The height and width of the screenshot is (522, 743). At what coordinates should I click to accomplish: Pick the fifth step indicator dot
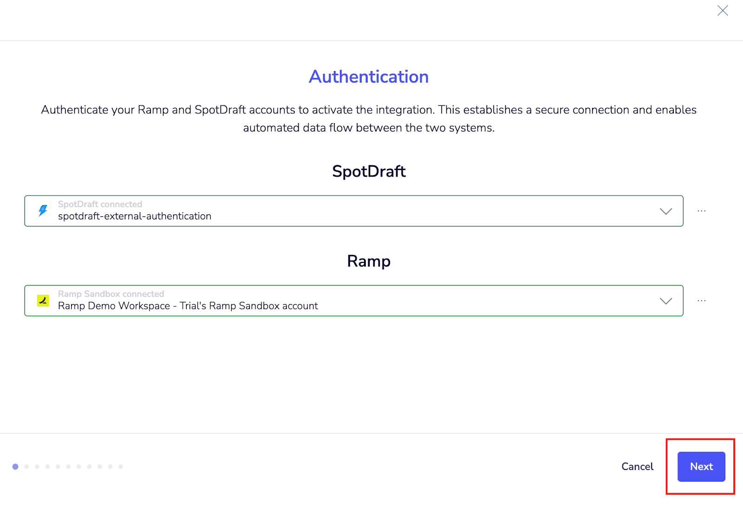58,467
